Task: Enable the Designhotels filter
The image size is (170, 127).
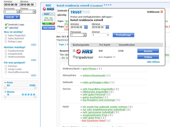Action: [6, 54]
